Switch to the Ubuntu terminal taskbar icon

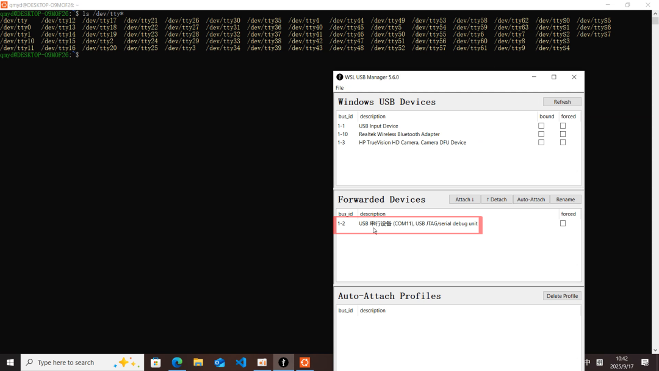(x=304, y=362)
